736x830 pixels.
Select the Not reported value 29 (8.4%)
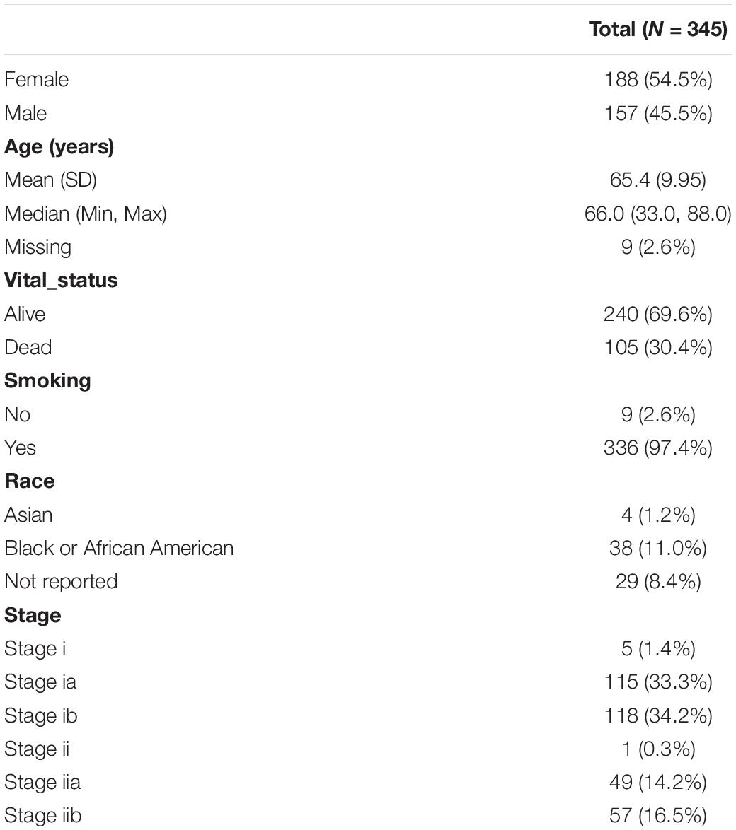[658, 582]
